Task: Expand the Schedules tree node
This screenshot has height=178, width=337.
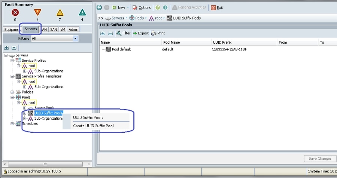Action: [x=12, y=124]
